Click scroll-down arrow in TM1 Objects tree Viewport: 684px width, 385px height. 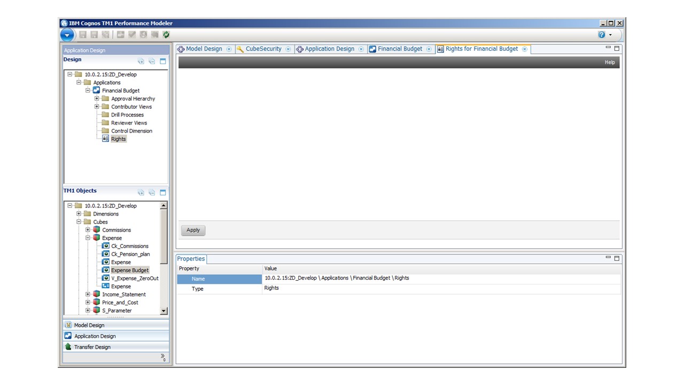pos(164,311)
